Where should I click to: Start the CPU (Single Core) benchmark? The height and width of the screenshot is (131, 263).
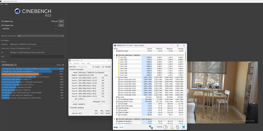(61, 25)
